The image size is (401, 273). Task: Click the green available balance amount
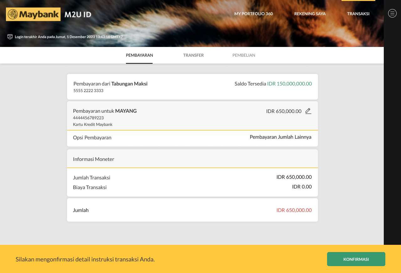tap(289, 84)
